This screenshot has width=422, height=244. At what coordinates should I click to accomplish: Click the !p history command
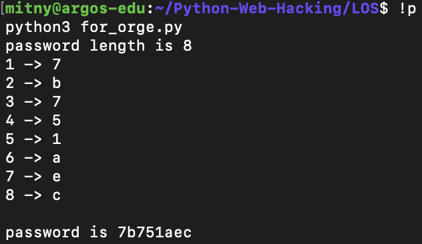tap(408, 9)
